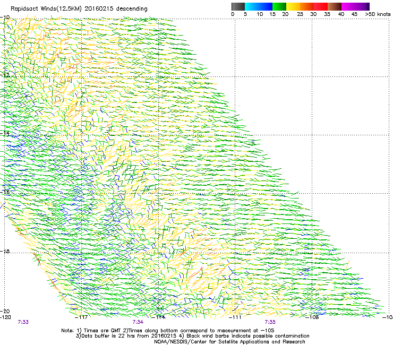Click the green 15-20 knots color band

click(279, 6)
